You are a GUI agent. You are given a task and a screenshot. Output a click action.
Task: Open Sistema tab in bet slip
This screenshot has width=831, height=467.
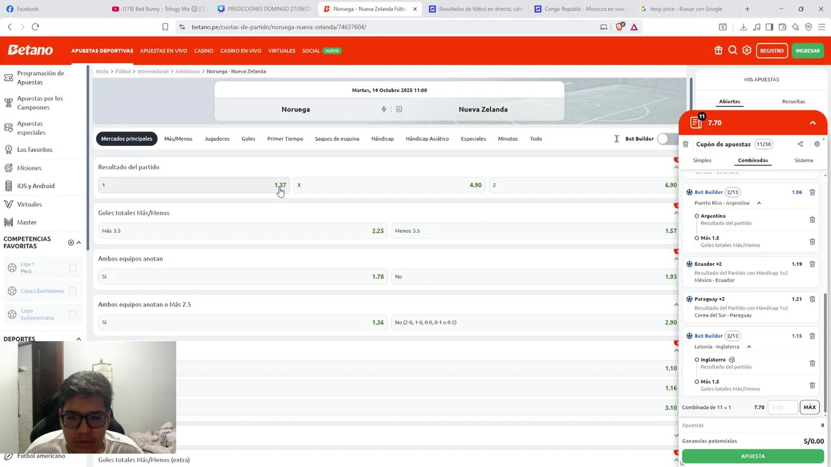coord(803,160)
